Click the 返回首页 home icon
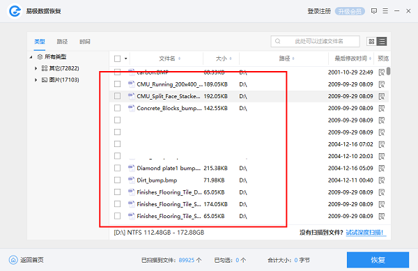 click(13, 260)
